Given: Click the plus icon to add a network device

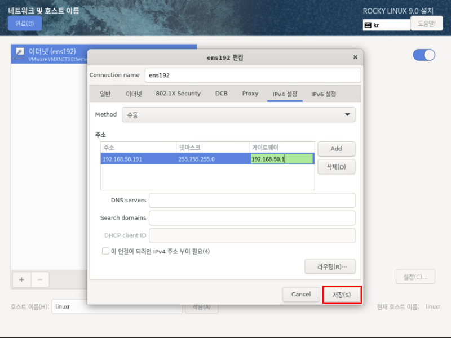Looking at the screenshot, I should click(21, 279).
